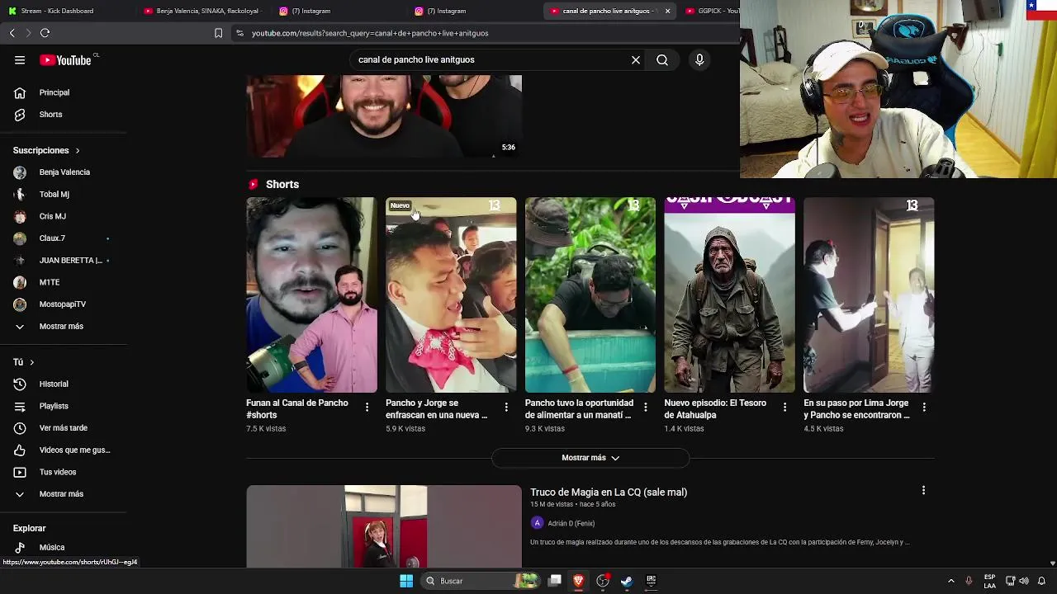Switch to the GGPICK YouTube tab

click(712, 11)
